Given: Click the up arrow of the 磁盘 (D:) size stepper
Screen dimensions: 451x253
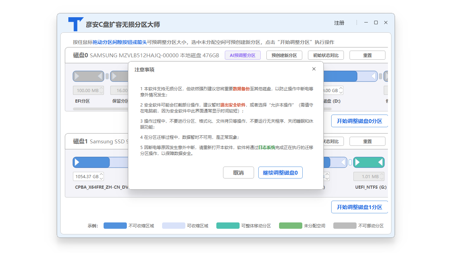Looking at the screenshot, I should [x=341, y=88].
